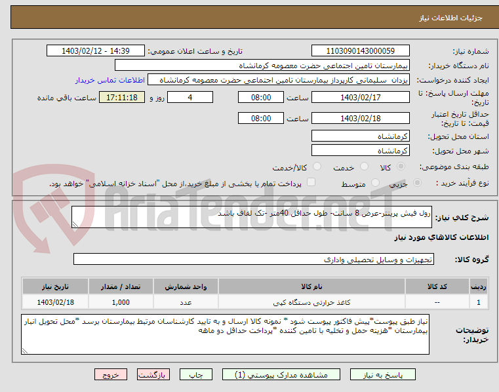This screenshot has height=392, width=499.
Task: Click the خروج exit button
Action: coord(110,374)
